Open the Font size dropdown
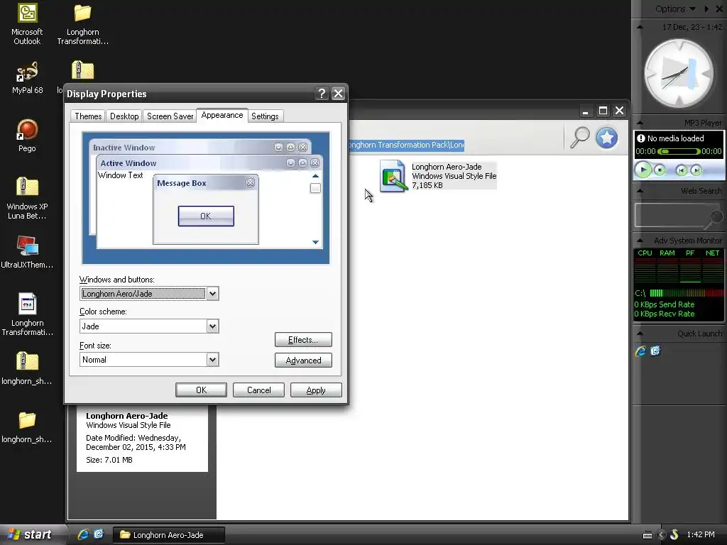 pyautogui.click(x=212, y=360)
